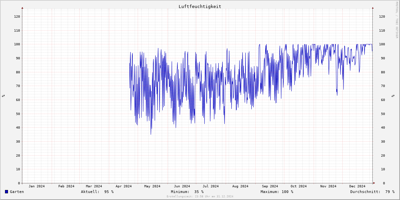Click the "40" label on the left y-axis
400x200 pixels.
[18, 127]
